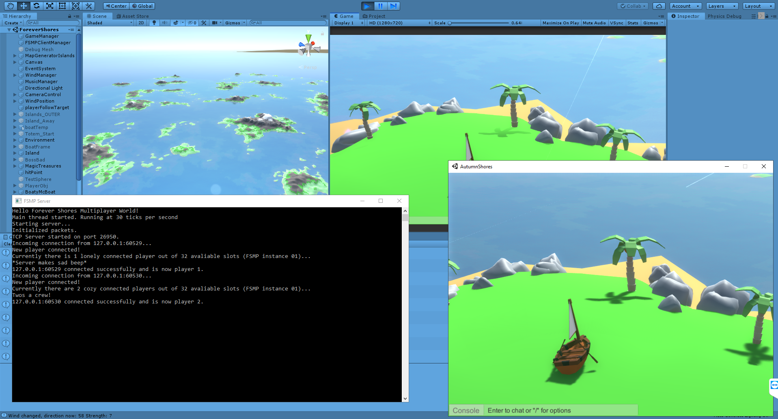Select the Hand tool
This screenshot has width=778, height=419.
point(11,6)
